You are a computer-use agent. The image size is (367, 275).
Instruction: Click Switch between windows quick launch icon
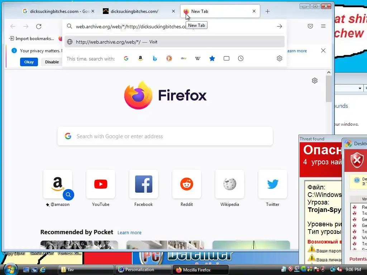click(x=34, y=270)
